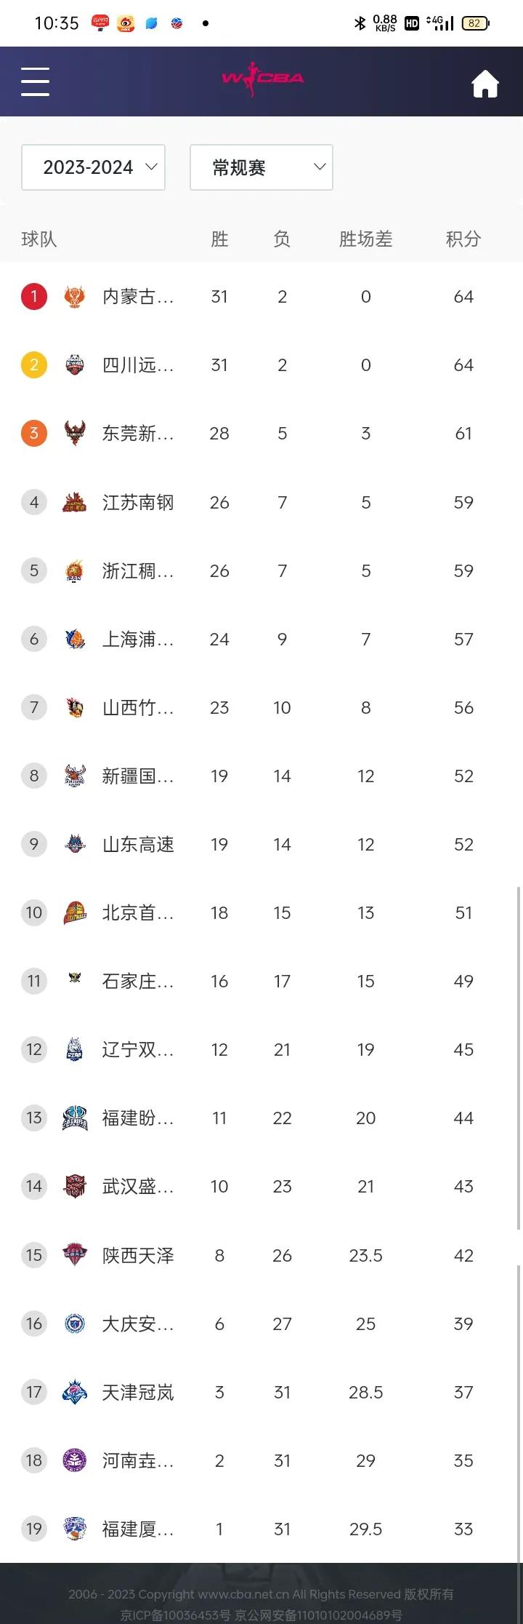Click the 天津冠岚 team logo

point(74,1392)
